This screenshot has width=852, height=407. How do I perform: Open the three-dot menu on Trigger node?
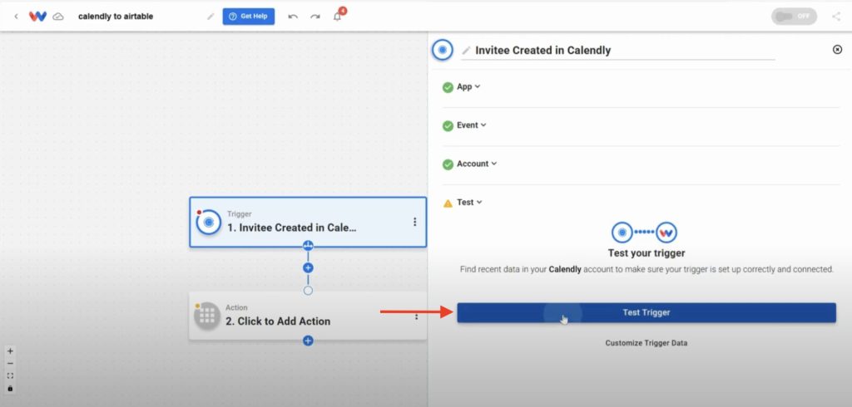pyautogui.click(x=414, y=222)
